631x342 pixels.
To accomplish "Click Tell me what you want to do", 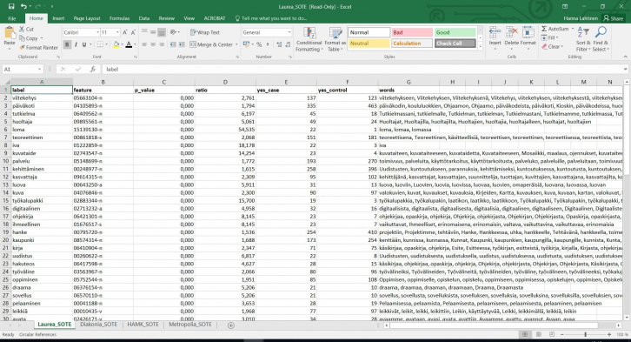I will 271,18.
